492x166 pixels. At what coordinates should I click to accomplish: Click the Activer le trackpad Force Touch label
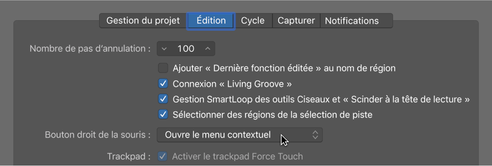pyautogui.click(x=237, y=156)
